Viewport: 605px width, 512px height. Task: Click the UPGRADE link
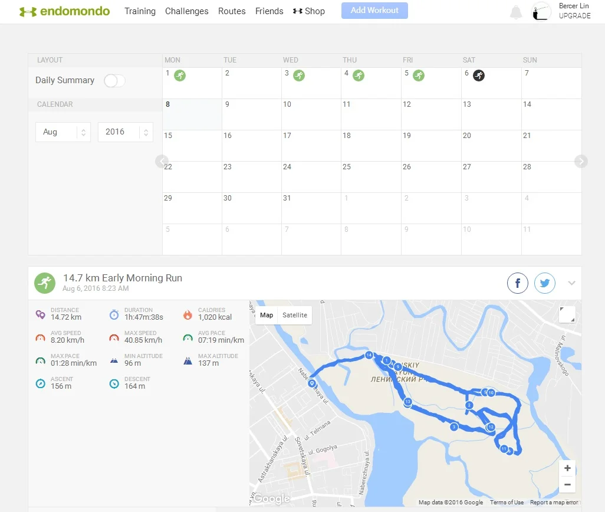pyautogui.click(x=574, y=16)
